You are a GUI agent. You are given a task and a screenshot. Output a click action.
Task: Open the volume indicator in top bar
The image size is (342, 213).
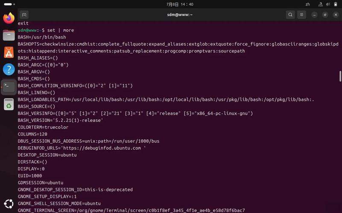coord(328,4)
